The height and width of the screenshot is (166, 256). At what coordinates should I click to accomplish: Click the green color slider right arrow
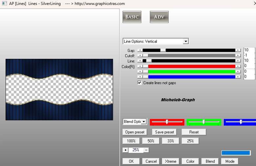click(238, 71)
